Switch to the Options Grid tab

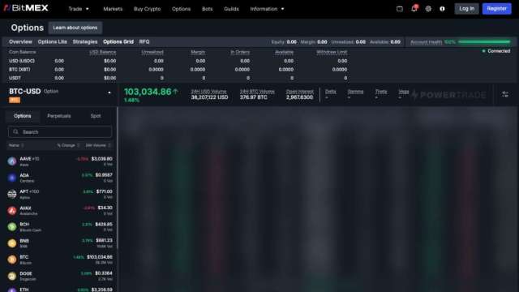click(118, 41)
